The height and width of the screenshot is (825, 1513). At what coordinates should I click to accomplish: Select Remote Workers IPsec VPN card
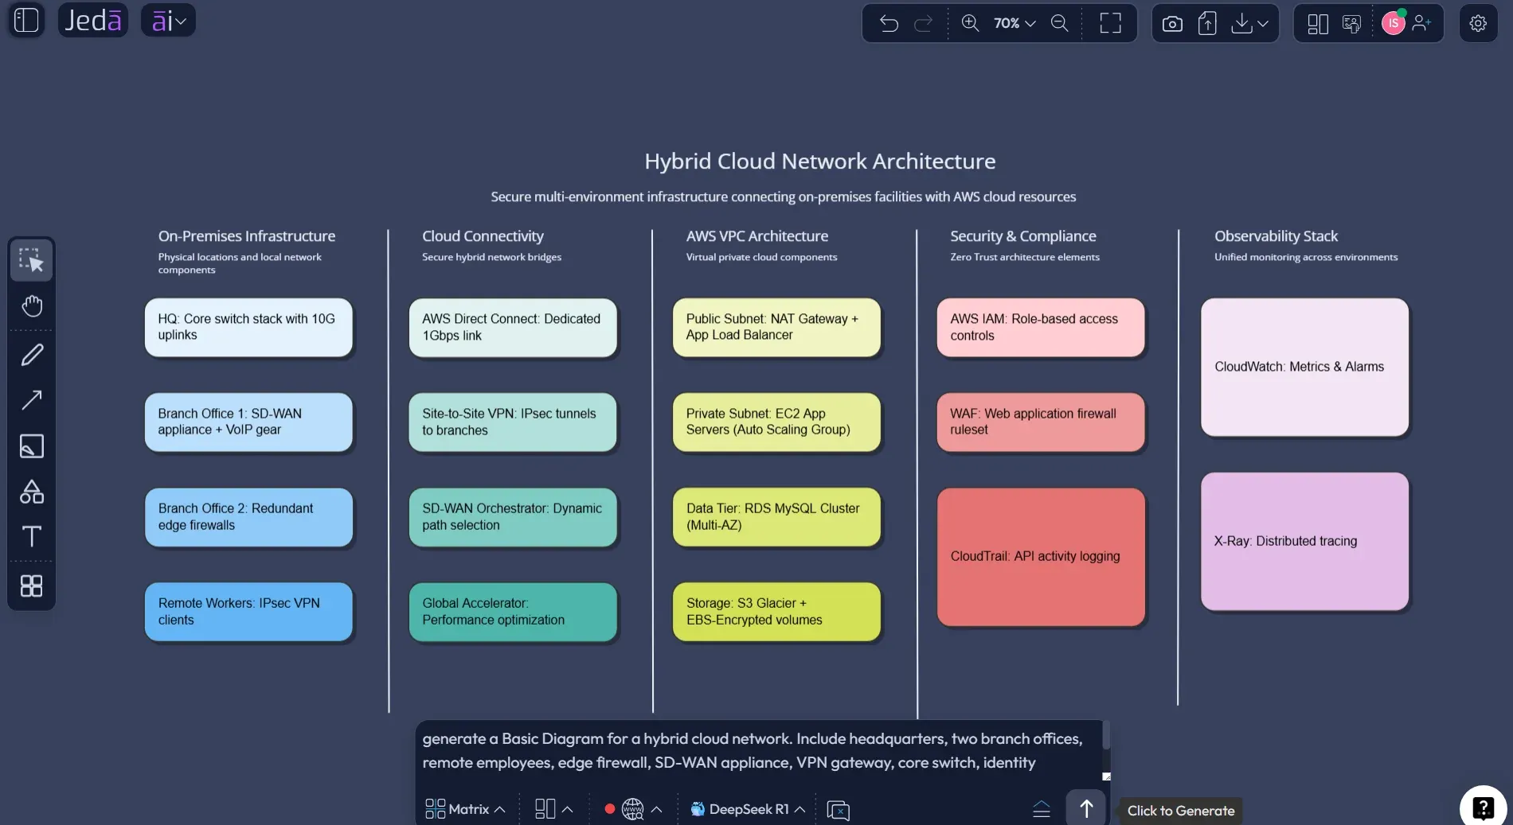point(248,611)
